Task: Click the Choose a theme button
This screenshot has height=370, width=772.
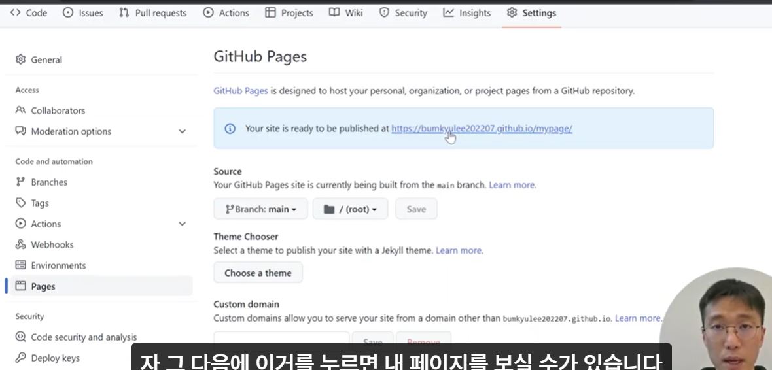Action: 258,273
